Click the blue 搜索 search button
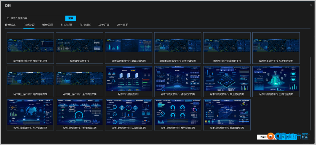The height and width of the screenshot is (145, 316). (70, 18)
